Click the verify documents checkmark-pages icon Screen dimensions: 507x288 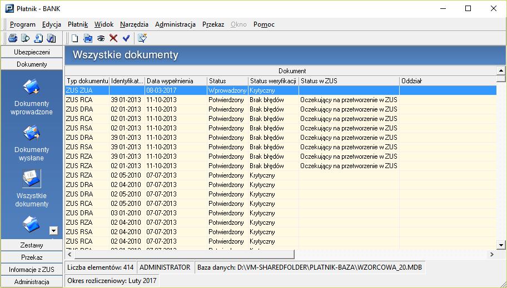[x=51, y=38]
